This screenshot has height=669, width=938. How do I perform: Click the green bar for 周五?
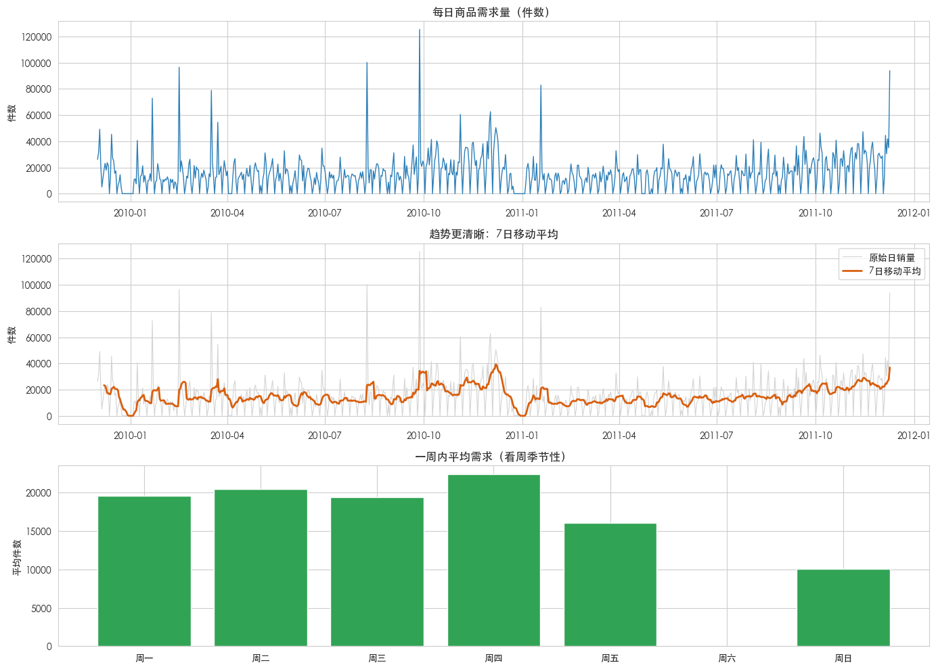pyautogui.click(x=610, y=585)
